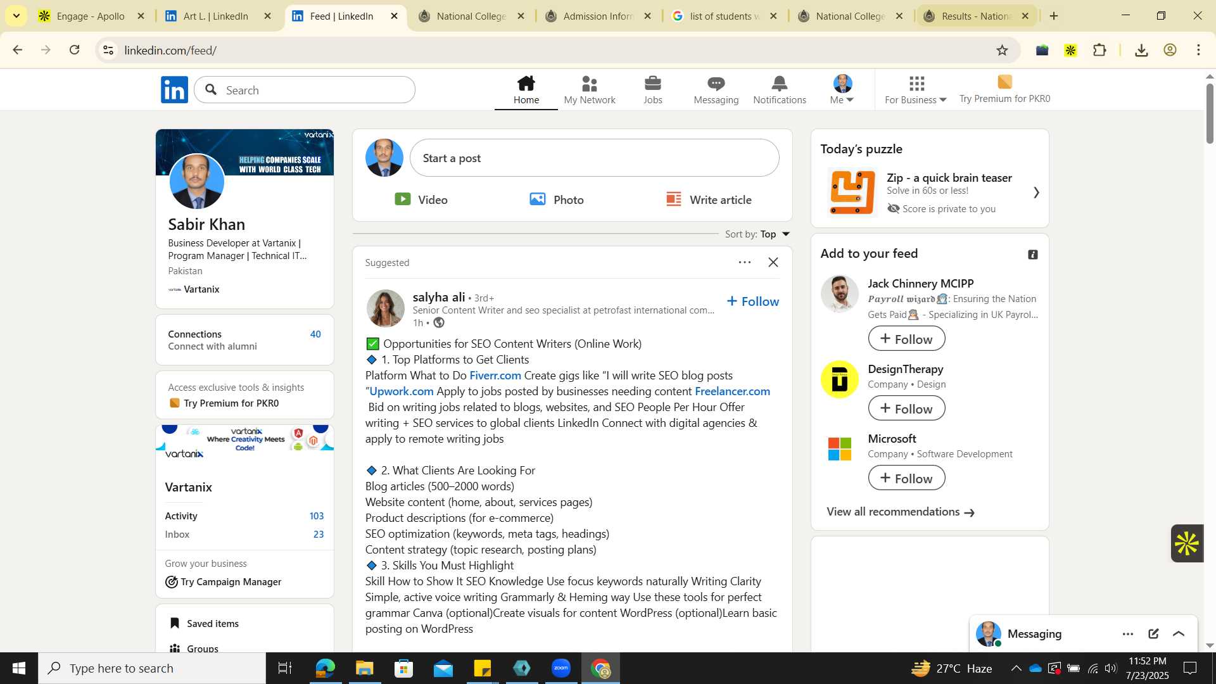
Task: Open salyha ali's profile photo
Action: (385, 308)
